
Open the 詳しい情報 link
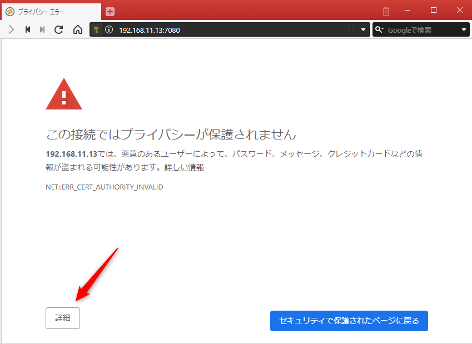184,167
